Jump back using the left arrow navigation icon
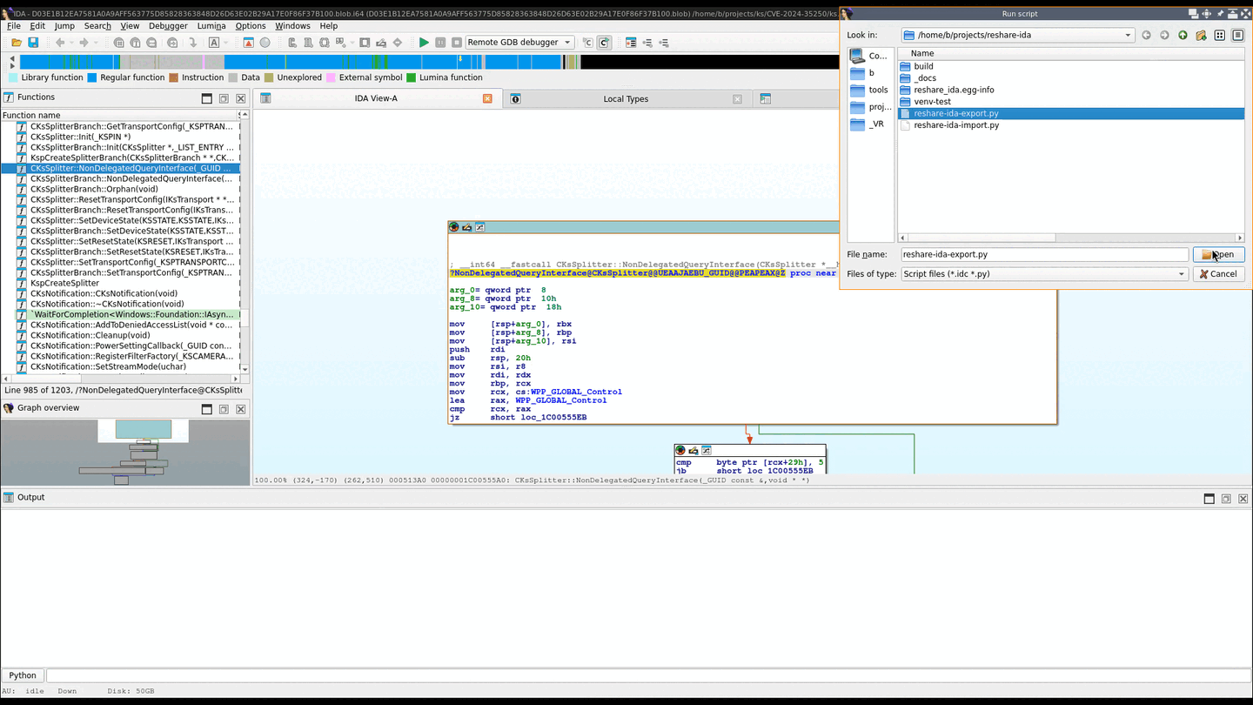Viewport: 1253px width, 705px height. point(60,42)
